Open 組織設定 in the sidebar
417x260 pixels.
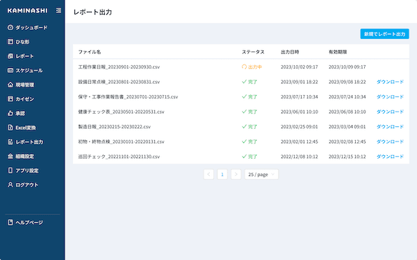point(25,157)
